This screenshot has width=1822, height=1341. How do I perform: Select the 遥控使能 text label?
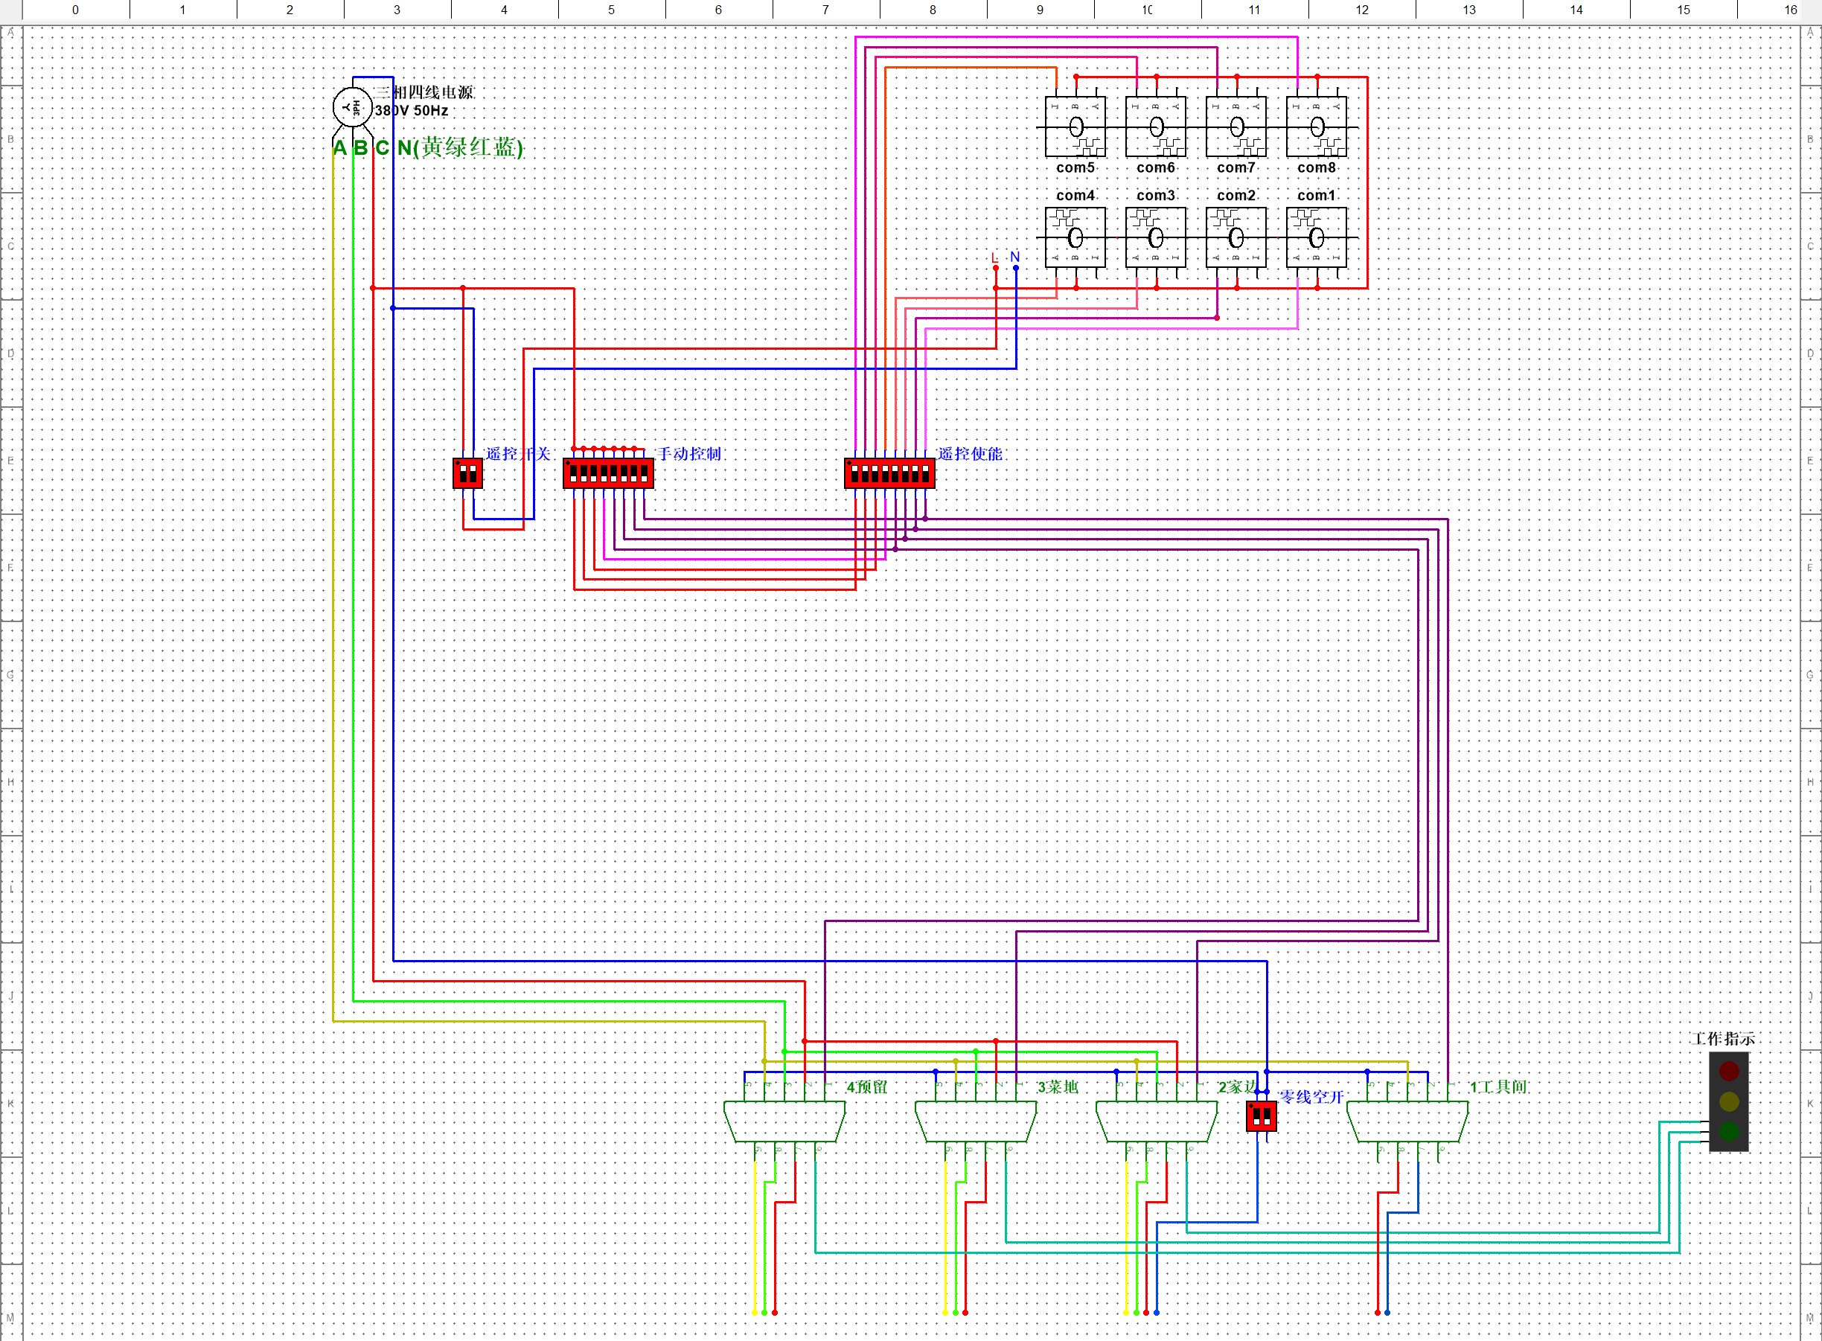click(971, 454)
